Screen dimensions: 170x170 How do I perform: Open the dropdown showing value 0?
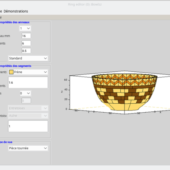tap(25, 93)
